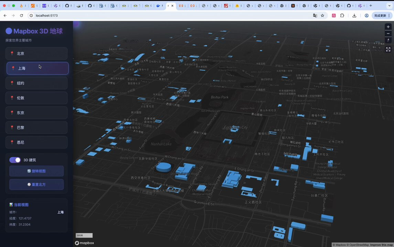Open browser downloads
Viewport: 394px width, 247px height.
[x=354, y=15]
